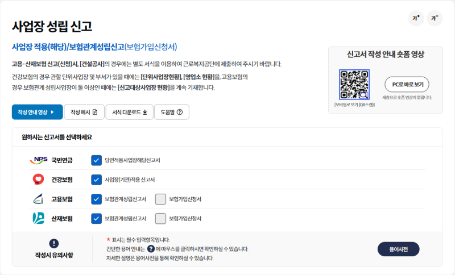
Task: Click the 사업장 성립 신고 page heading
Action: [x=52, y=26]
